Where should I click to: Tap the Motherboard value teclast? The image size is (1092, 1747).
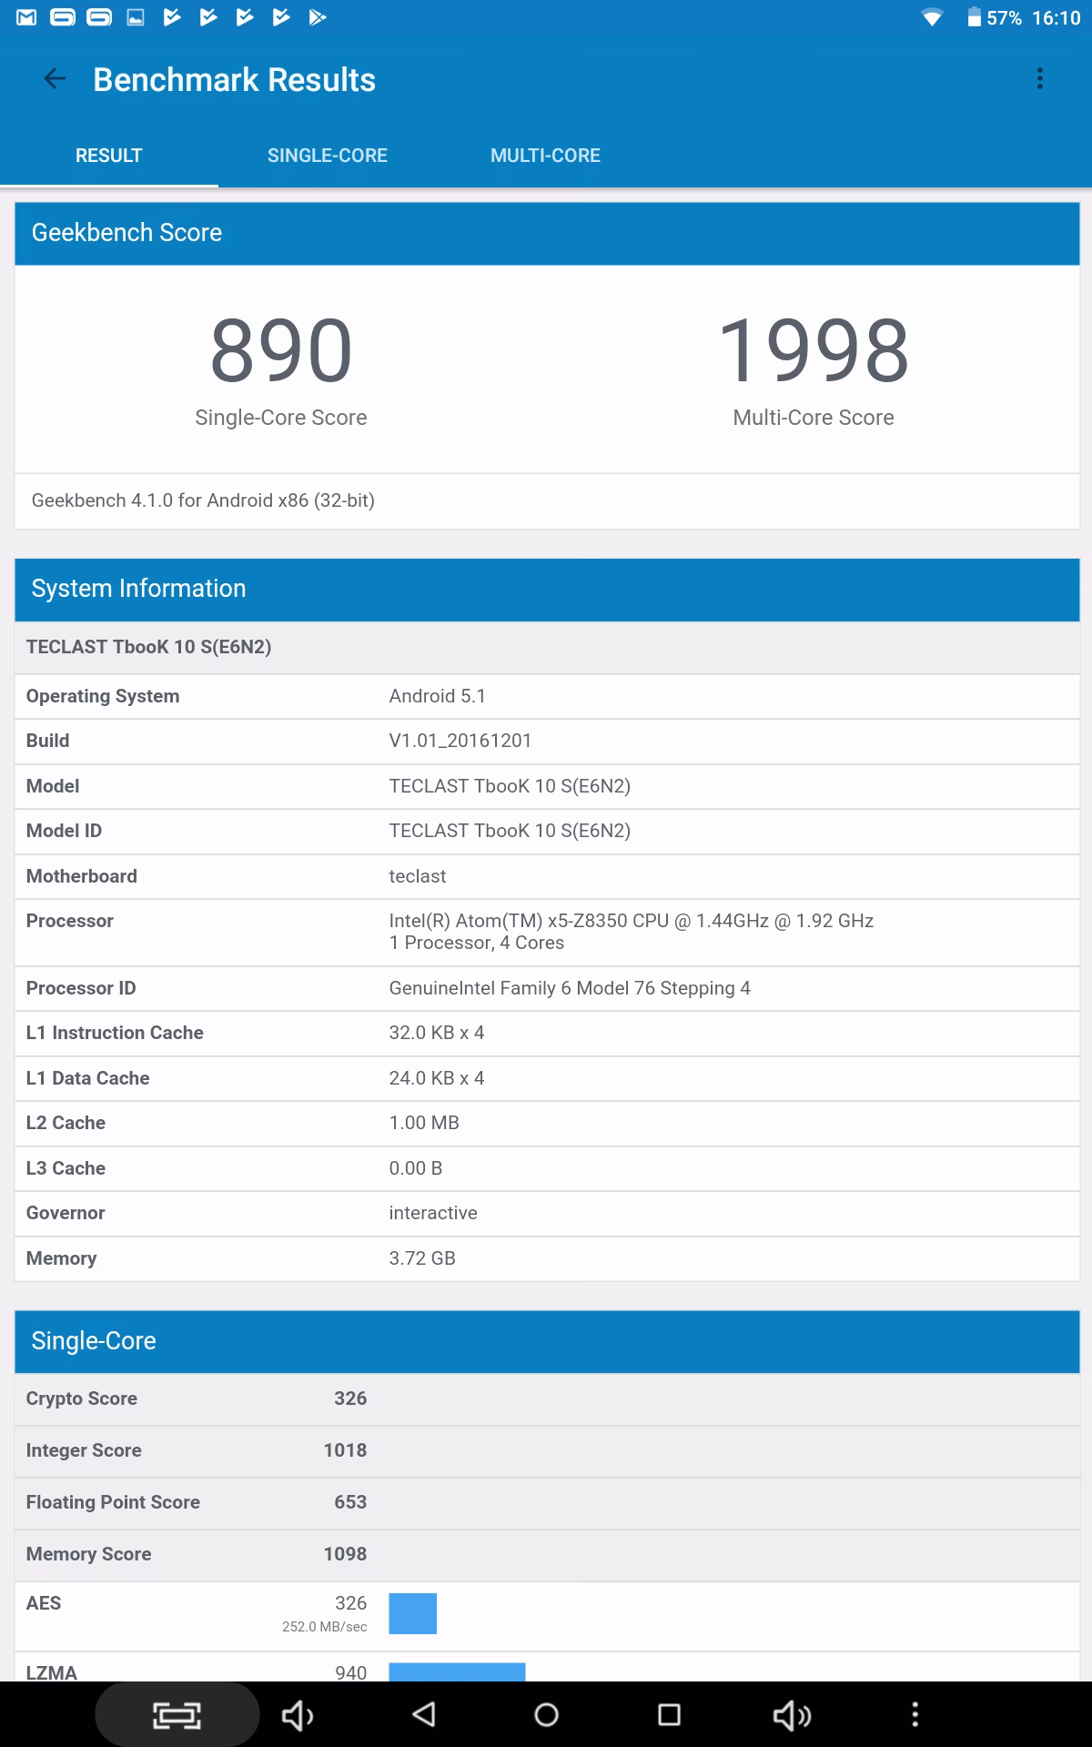[x=417, y=876]
